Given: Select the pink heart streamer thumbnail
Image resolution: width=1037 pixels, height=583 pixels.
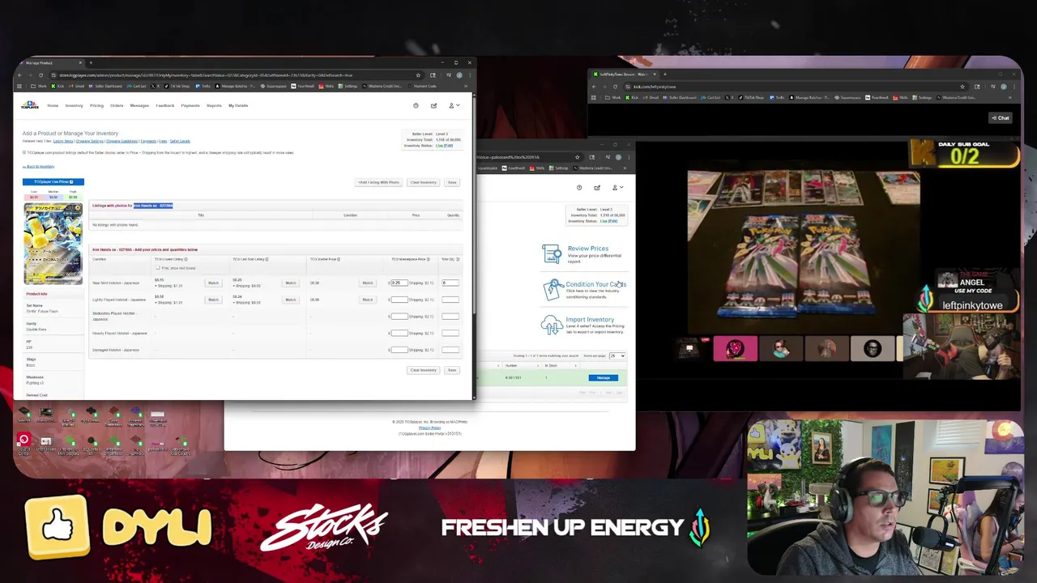Looking at the screenshot, I should click(x=736, y=349).
